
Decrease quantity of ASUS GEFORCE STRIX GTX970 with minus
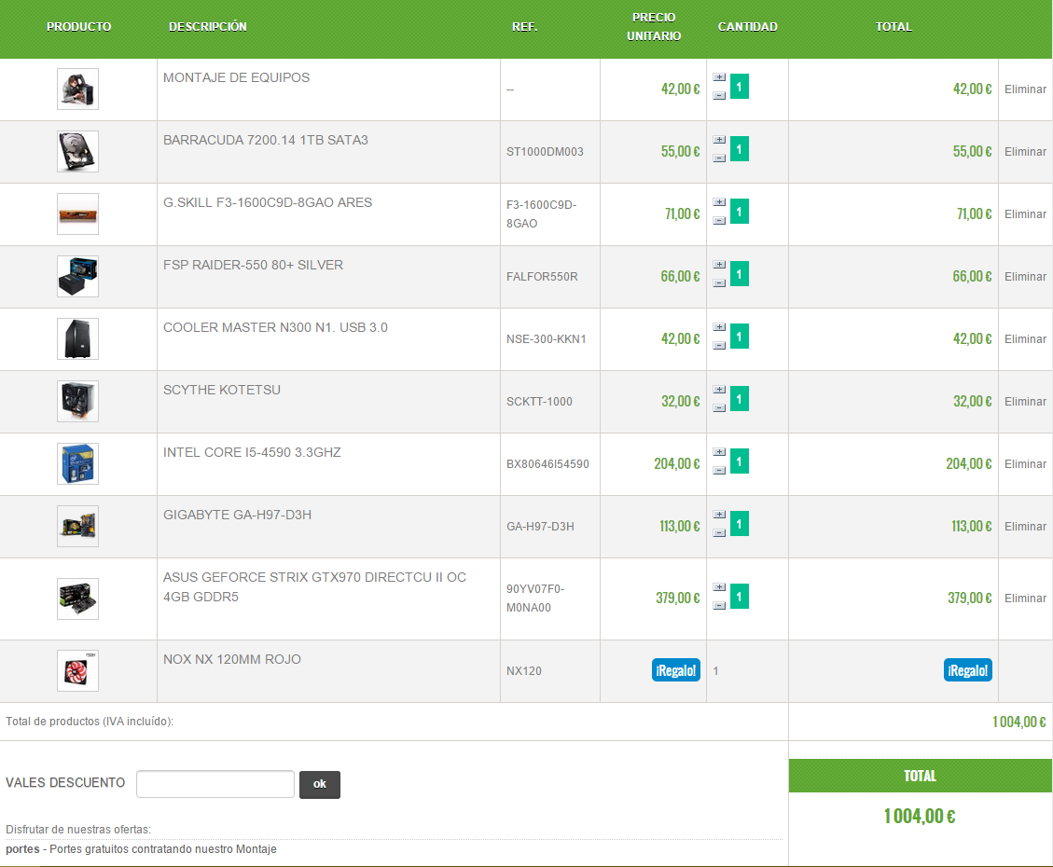click(x=719, y=606)
